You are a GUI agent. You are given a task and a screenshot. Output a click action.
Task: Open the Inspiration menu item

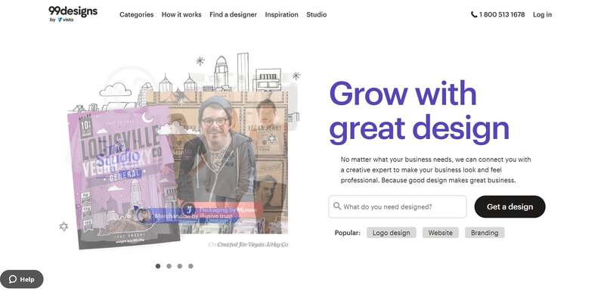(281, 14)
